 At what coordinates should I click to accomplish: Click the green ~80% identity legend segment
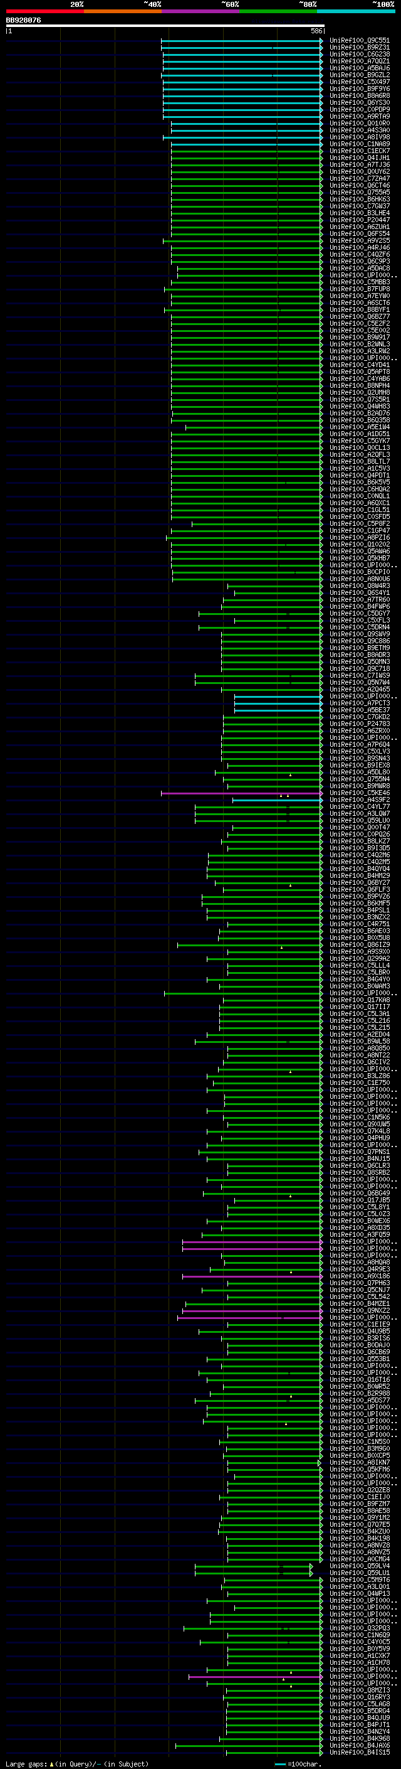coord(278,11)
